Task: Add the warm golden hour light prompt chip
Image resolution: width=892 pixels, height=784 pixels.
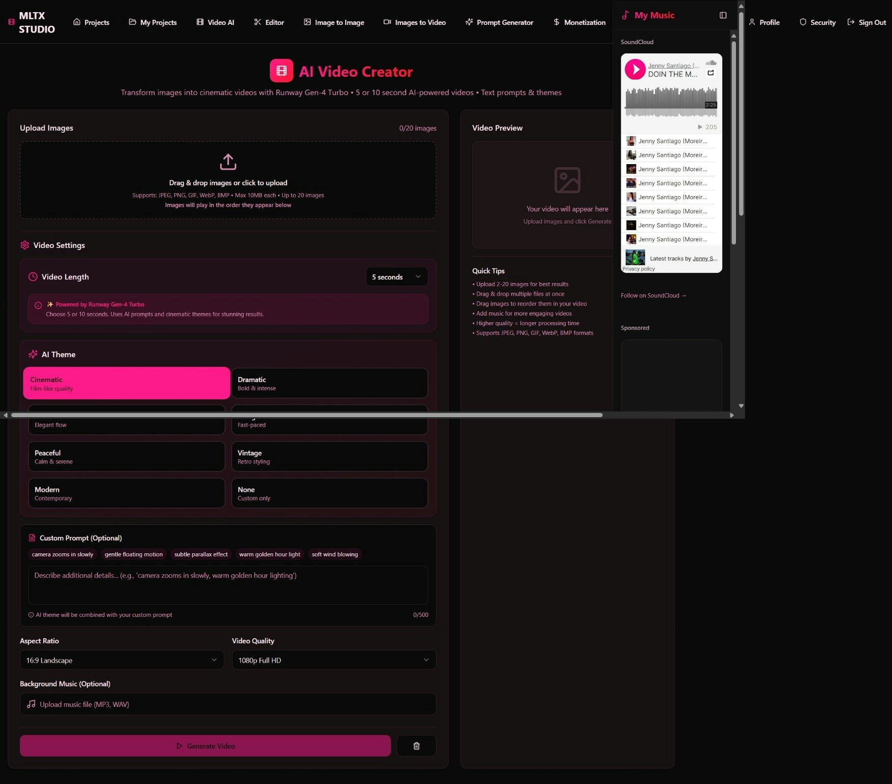Action: tap(269, 554)
